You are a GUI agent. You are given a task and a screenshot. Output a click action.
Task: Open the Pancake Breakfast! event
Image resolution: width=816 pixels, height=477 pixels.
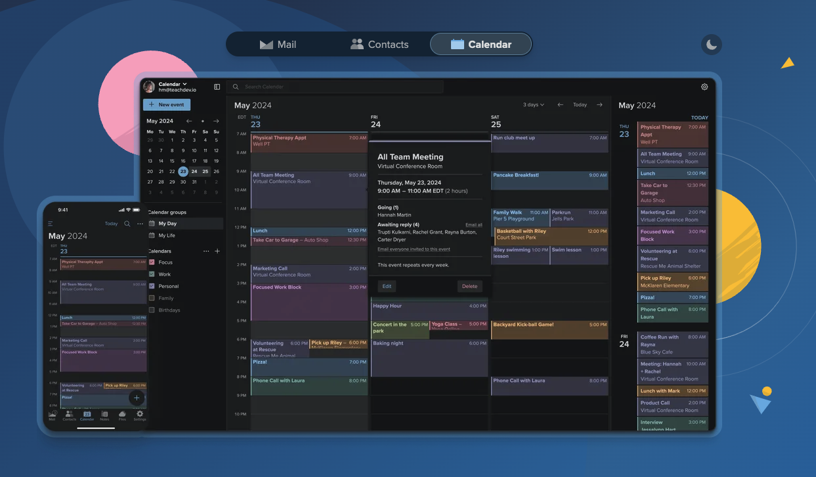coord(549,180)
